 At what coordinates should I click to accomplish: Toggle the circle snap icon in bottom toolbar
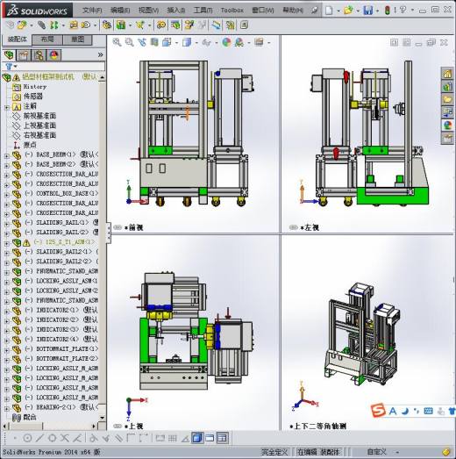pos(27,438)
